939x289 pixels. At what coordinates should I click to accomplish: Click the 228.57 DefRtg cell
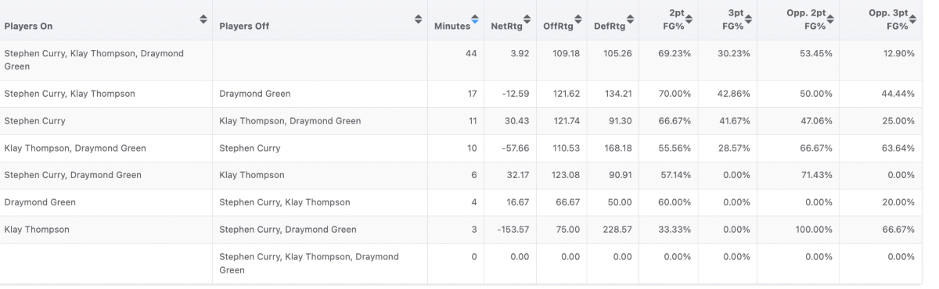click(x=618, y=230)
